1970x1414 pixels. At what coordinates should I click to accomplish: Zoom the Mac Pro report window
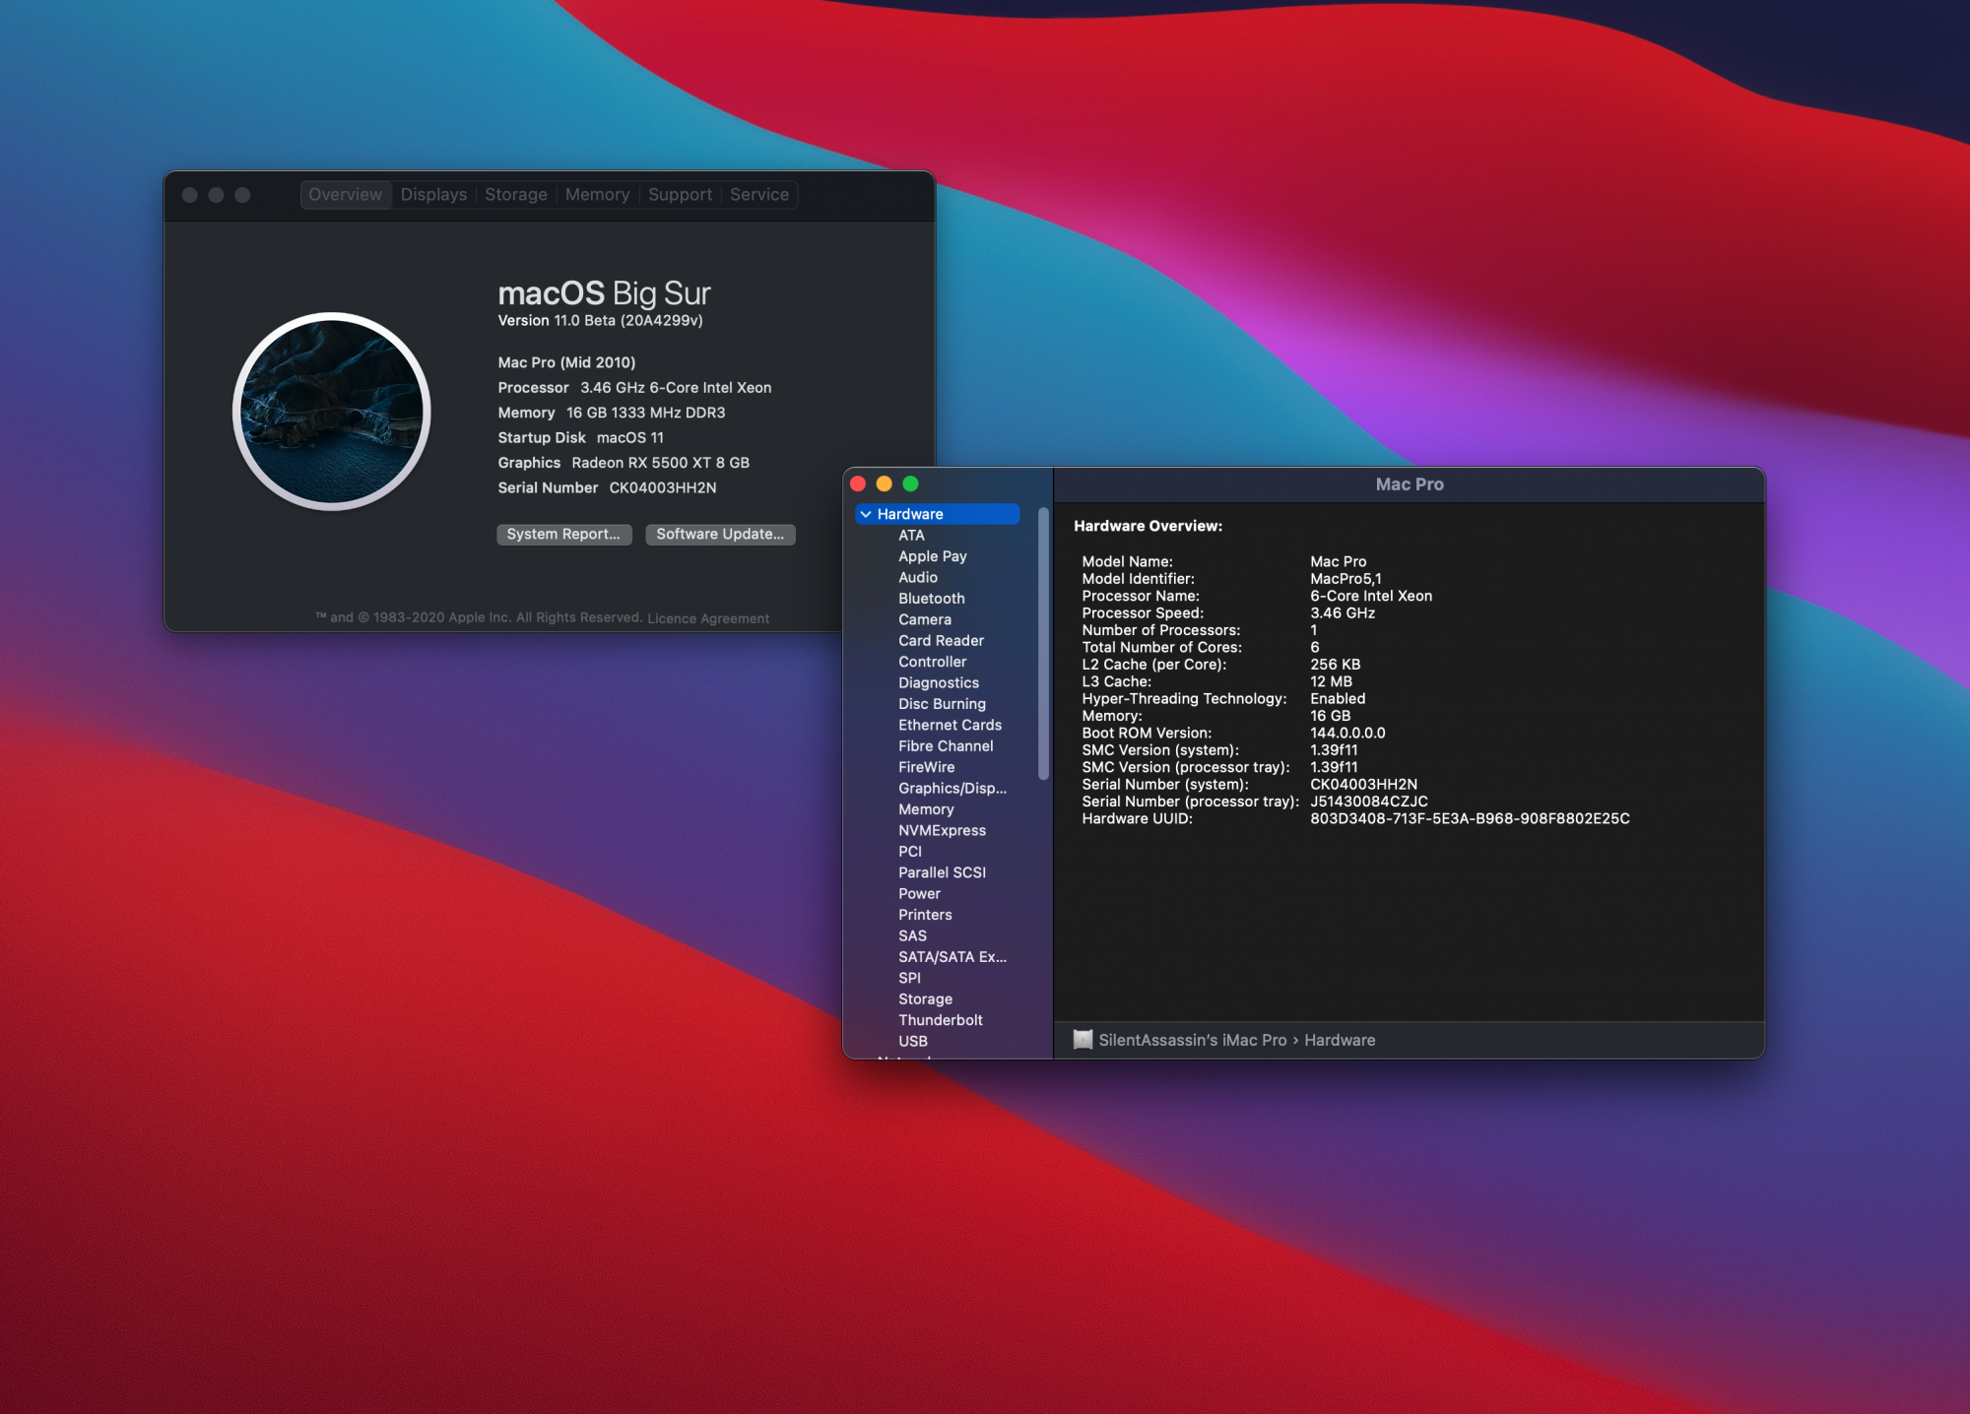(x=910, y=483)
